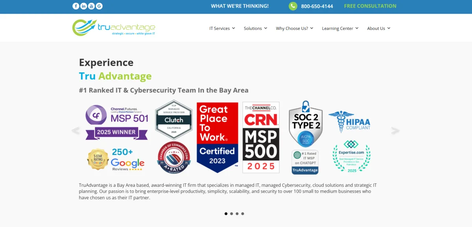
Task: Click the CRN MSP 500 badge
Action: coord(261,138)
